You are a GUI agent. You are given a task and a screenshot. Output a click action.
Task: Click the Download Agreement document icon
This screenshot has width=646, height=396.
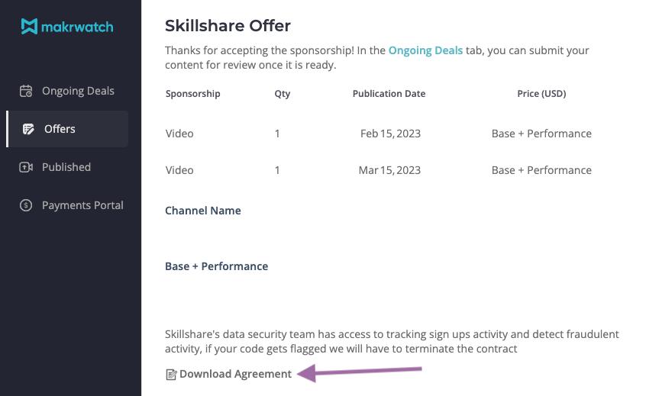(171, 374)
